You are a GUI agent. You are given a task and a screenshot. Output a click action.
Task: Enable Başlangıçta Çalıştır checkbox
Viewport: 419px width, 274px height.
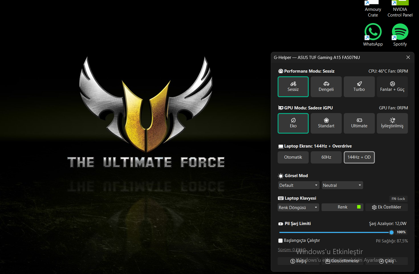click(x=280, y=241)
